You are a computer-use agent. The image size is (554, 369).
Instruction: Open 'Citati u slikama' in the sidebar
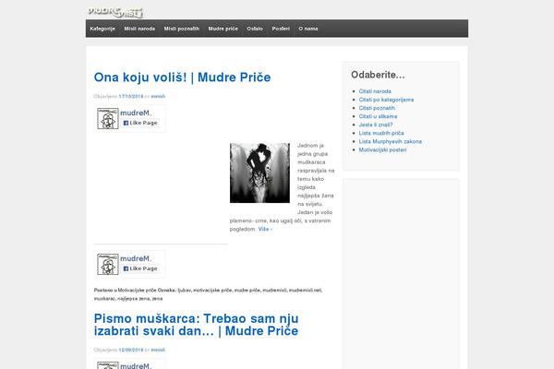point(378,116)
